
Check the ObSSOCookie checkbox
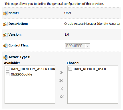coord(7,74)
